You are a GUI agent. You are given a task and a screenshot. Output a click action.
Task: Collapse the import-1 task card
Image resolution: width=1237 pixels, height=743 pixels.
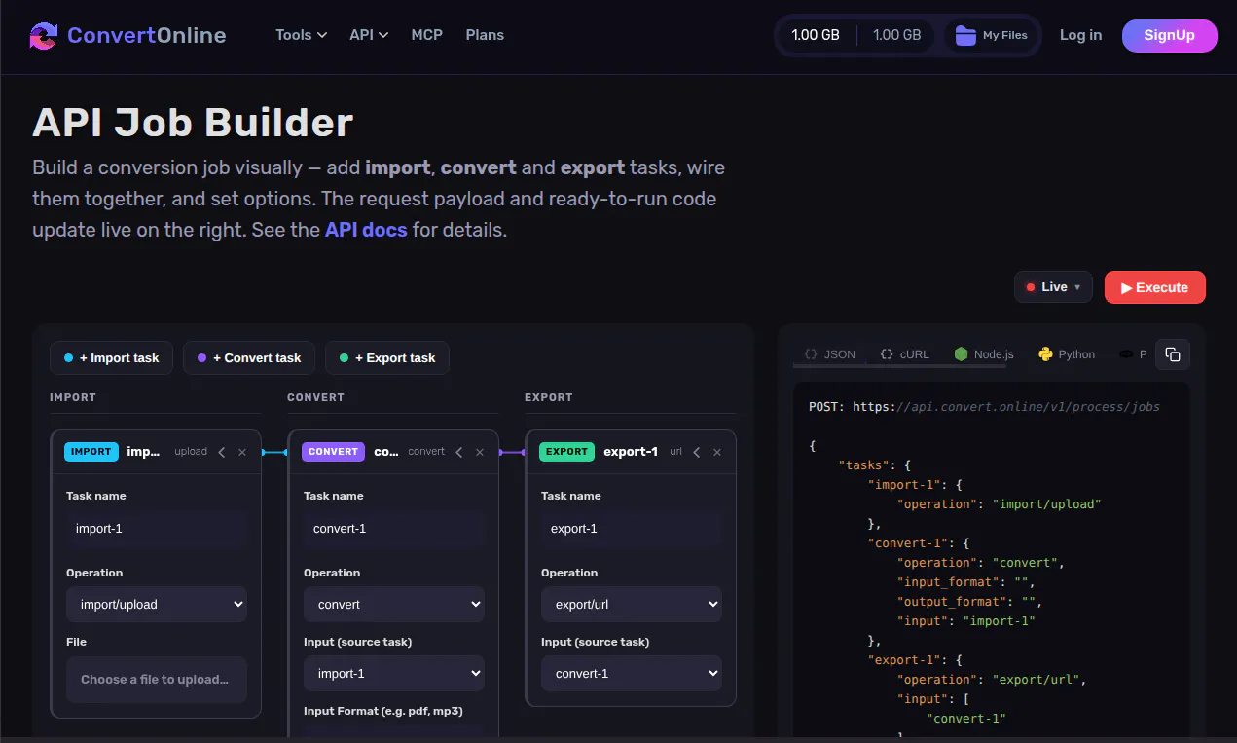pos(222,452)
